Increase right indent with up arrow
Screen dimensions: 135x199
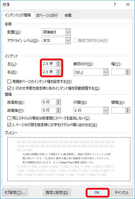click(58, 71)
